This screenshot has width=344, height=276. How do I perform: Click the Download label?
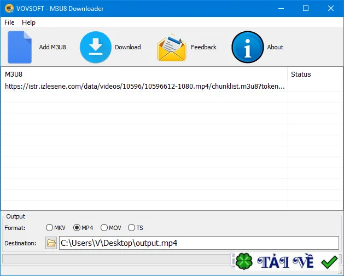click(128, 47)
